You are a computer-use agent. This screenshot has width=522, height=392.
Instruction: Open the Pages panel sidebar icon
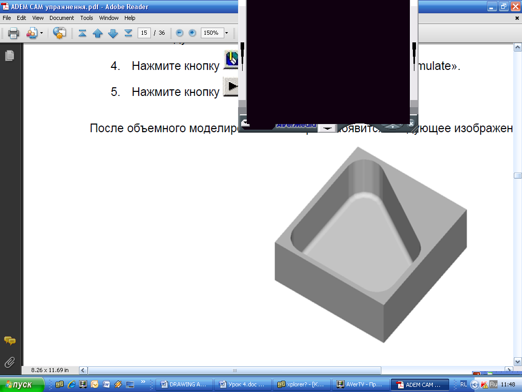[10, 55]
